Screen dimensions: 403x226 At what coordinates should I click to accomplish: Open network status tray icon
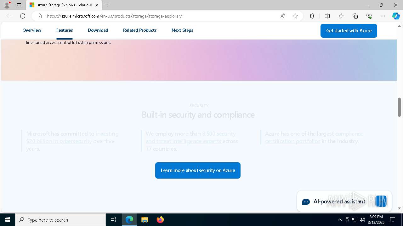[x=355, y=220]
